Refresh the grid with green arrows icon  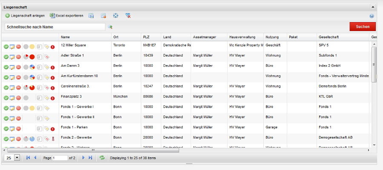tap(102, 158)
